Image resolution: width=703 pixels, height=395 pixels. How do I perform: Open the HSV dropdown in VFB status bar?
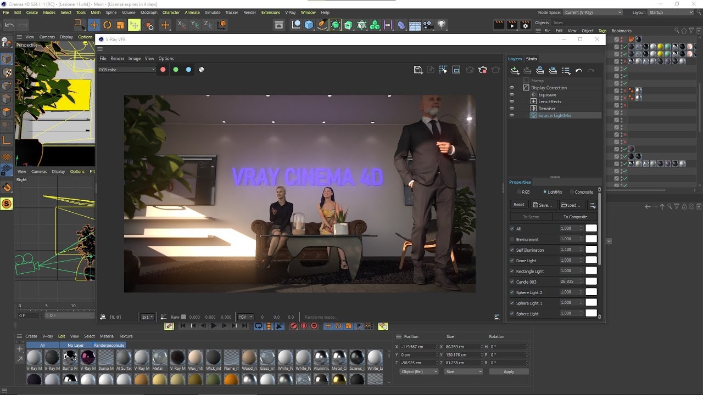246,317
